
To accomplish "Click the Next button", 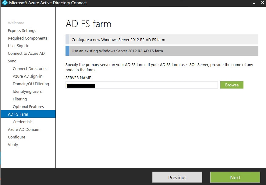I will [235, 177].
